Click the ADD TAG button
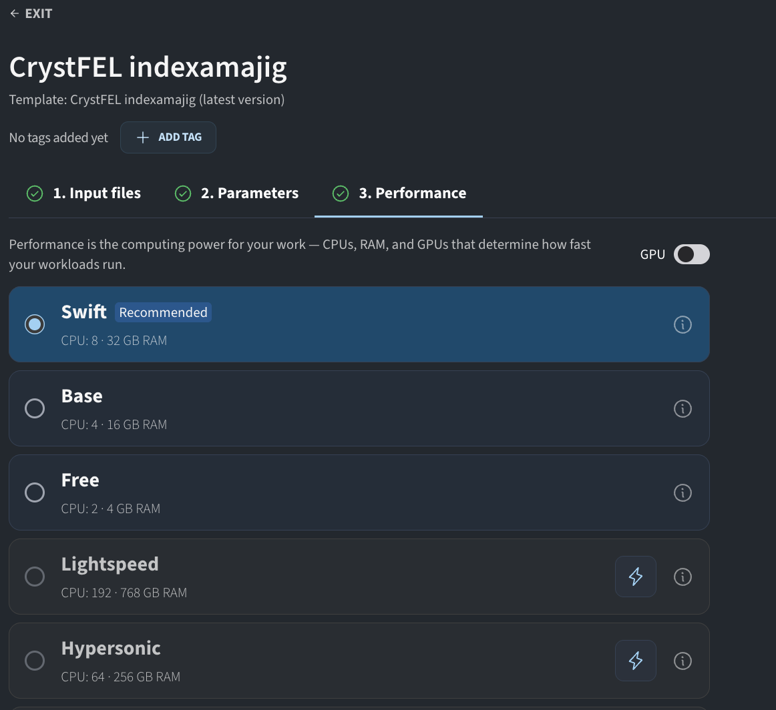 168,137
